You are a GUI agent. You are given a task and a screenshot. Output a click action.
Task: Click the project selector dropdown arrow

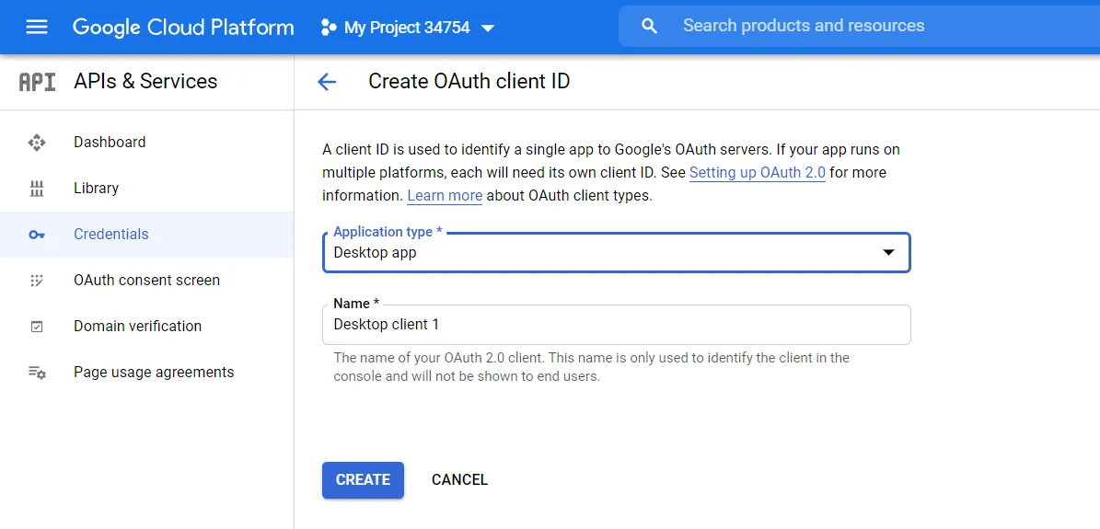click(488, 29)
